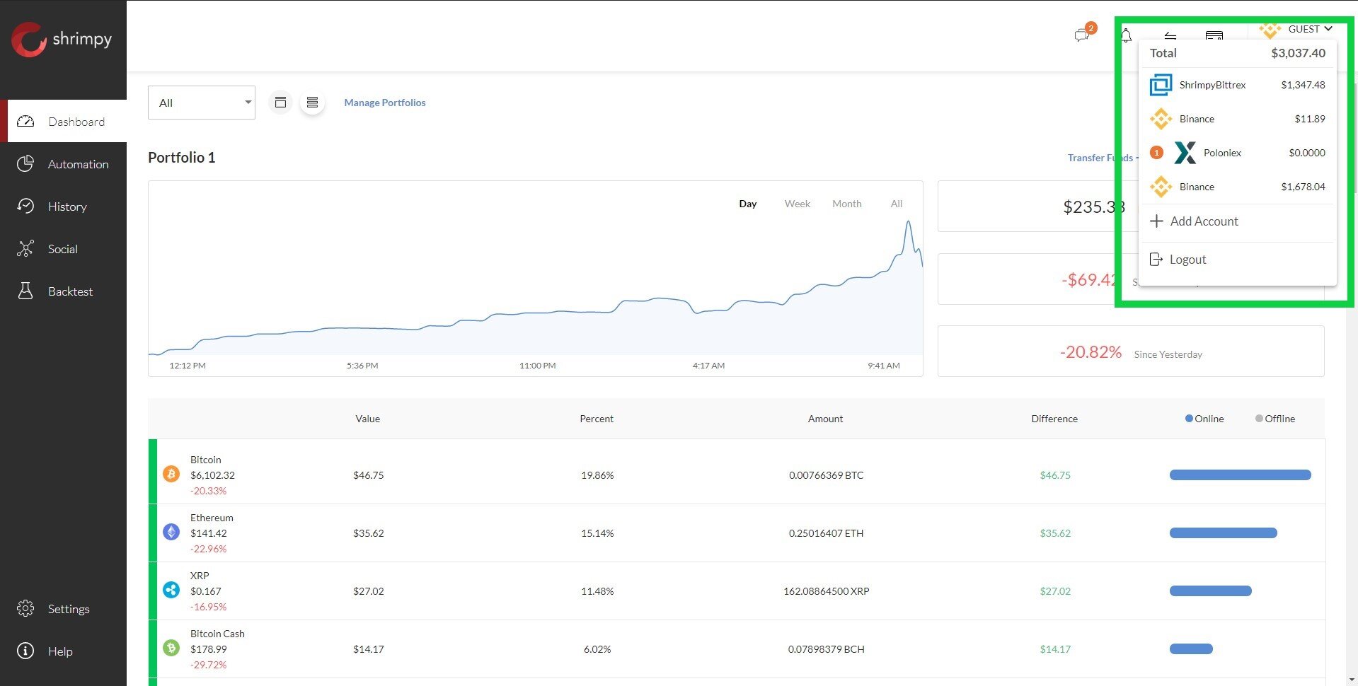Image resolution: width=1358 pixels, height=686 pixels.
Task: Click the Ethereum coin icon
Action: pyautogui.click(x=171, y=532)
